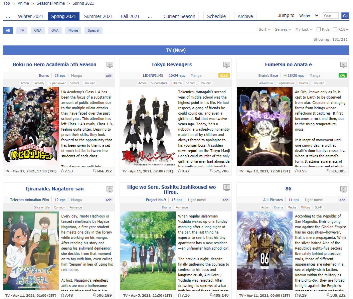Filter by ONA type
Screen dimensions: 353x299
38,30
